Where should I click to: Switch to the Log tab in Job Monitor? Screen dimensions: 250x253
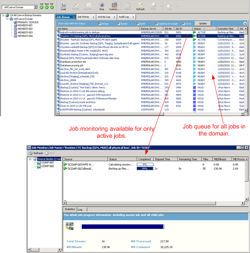(80, 210)
